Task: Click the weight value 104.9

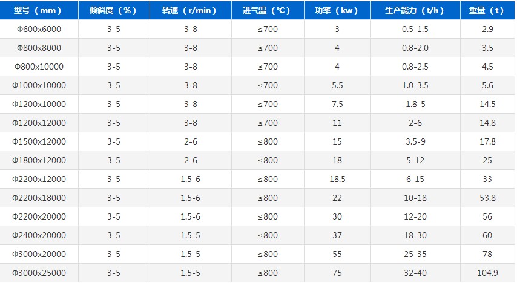Action: click(x=488, y=273)
